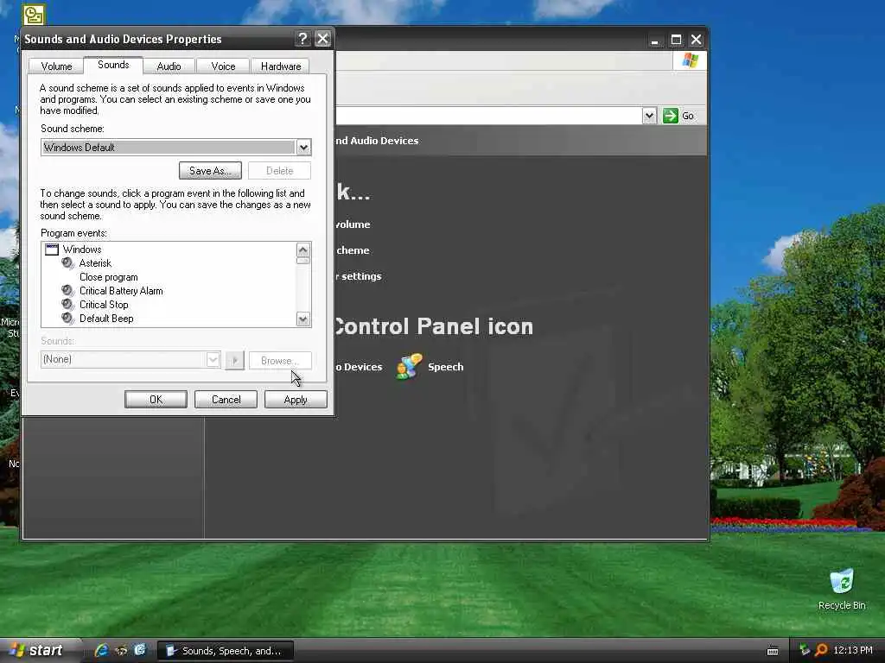885x663 pixels.
Task: Select the Close program event
Action: (x=108, y=277)
